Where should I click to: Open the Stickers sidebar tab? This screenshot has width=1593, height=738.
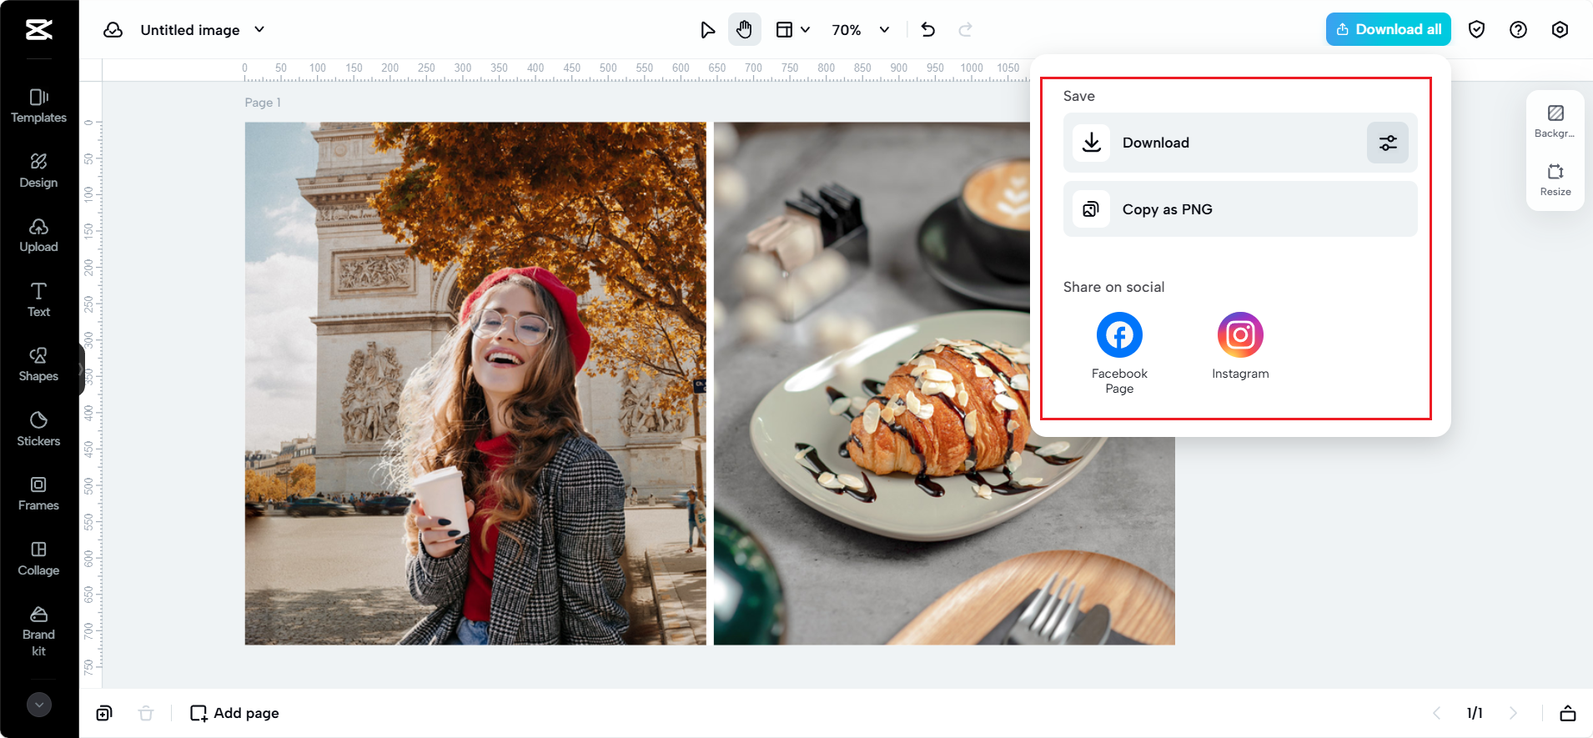(x=39, y=429)
